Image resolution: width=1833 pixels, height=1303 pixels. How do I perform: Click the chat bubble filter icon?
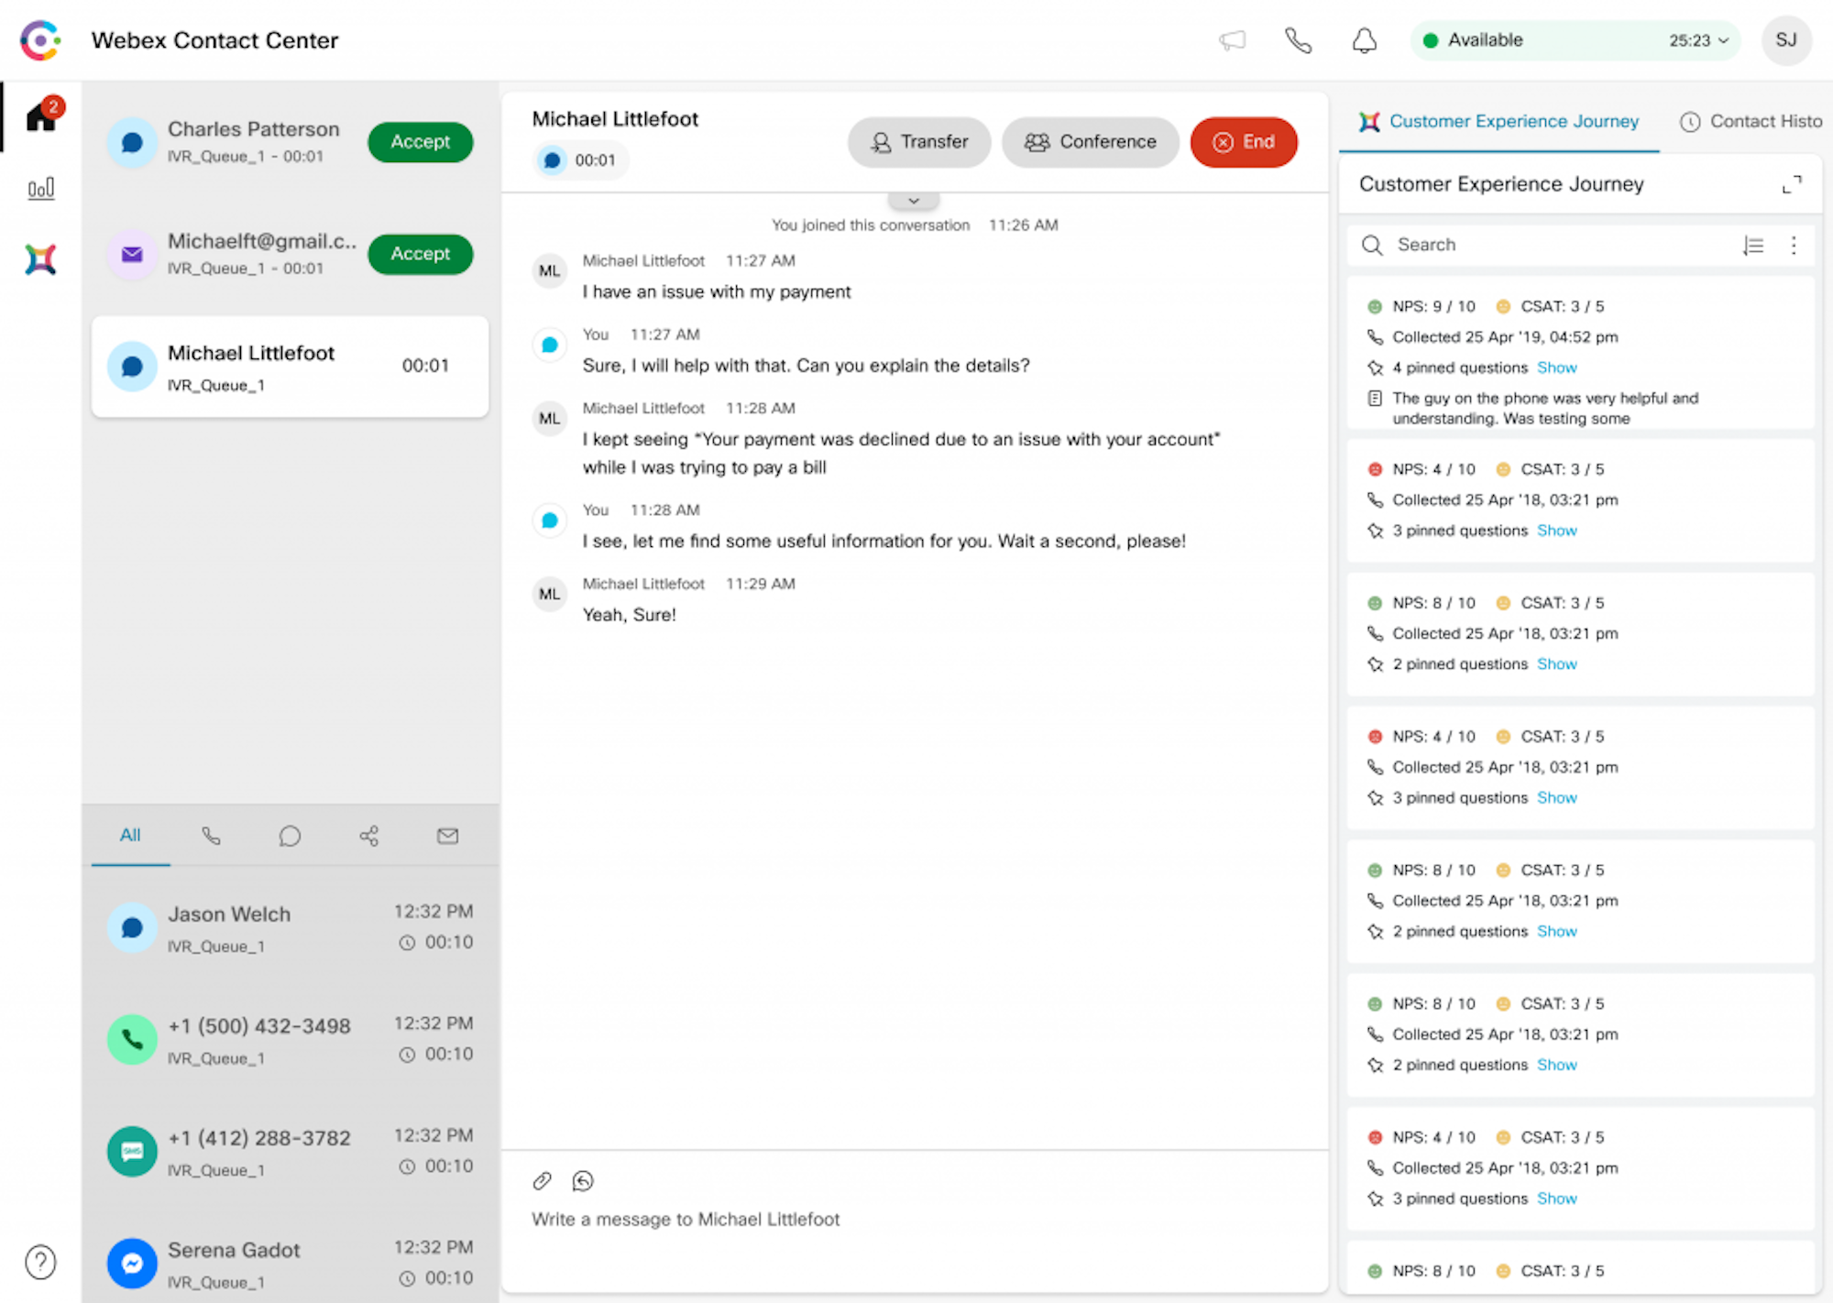pos(291,835)
